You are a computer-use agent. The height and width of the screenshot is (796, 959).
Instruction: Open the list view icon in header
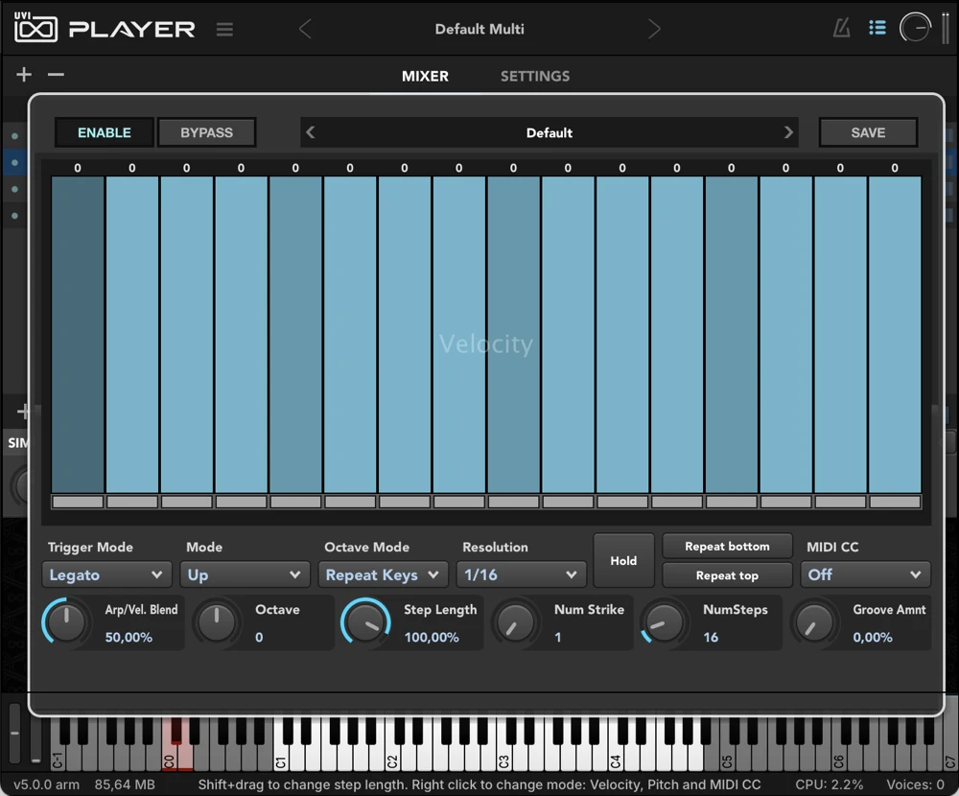877,28
